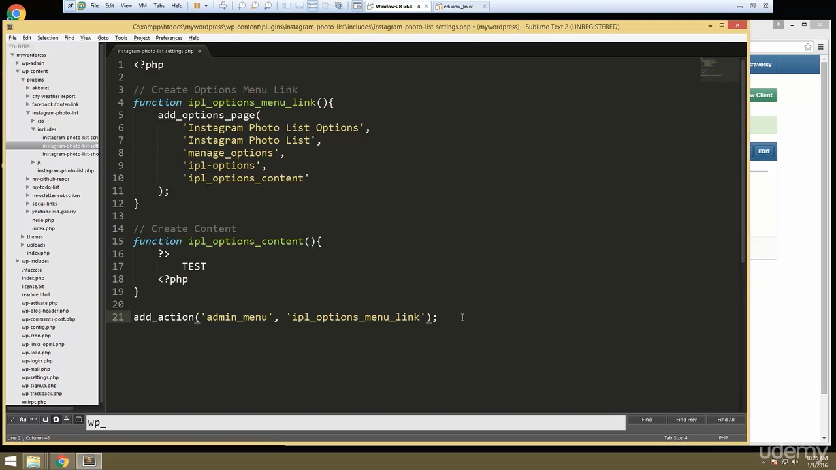Click VMware send Ctrl+Alt+Del icon
This screenshot has width=836, height=470.
223,6
